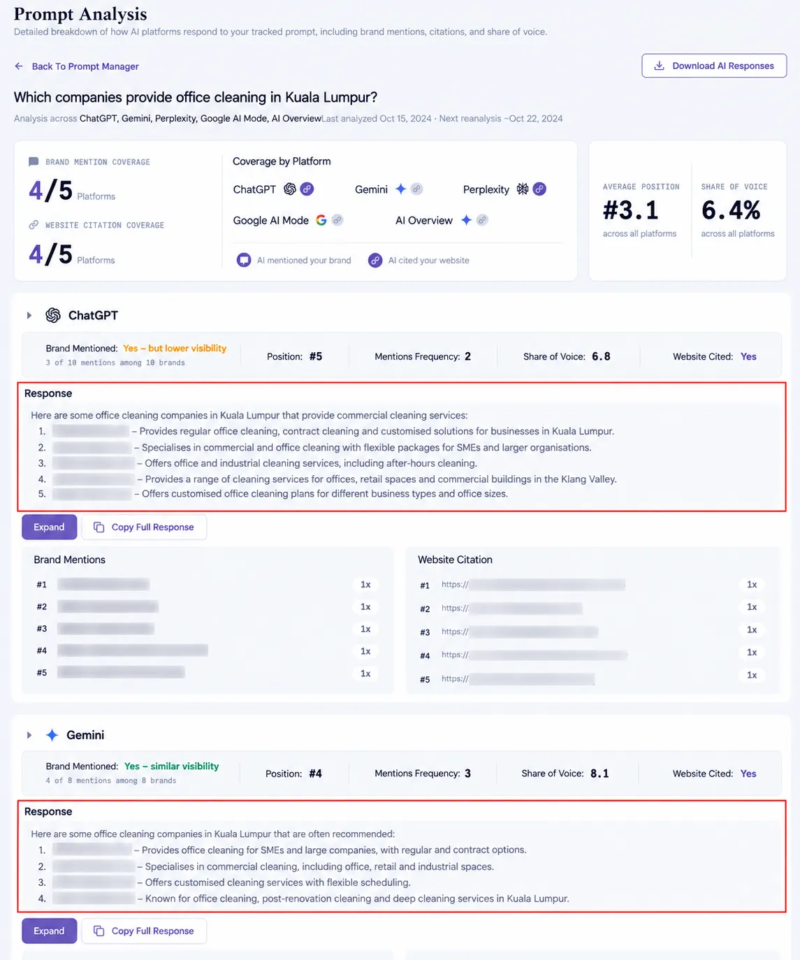Viewport: 800px width, 960px height.
Task: Click the Download AI Responses button label
Action: coord(723,66)
